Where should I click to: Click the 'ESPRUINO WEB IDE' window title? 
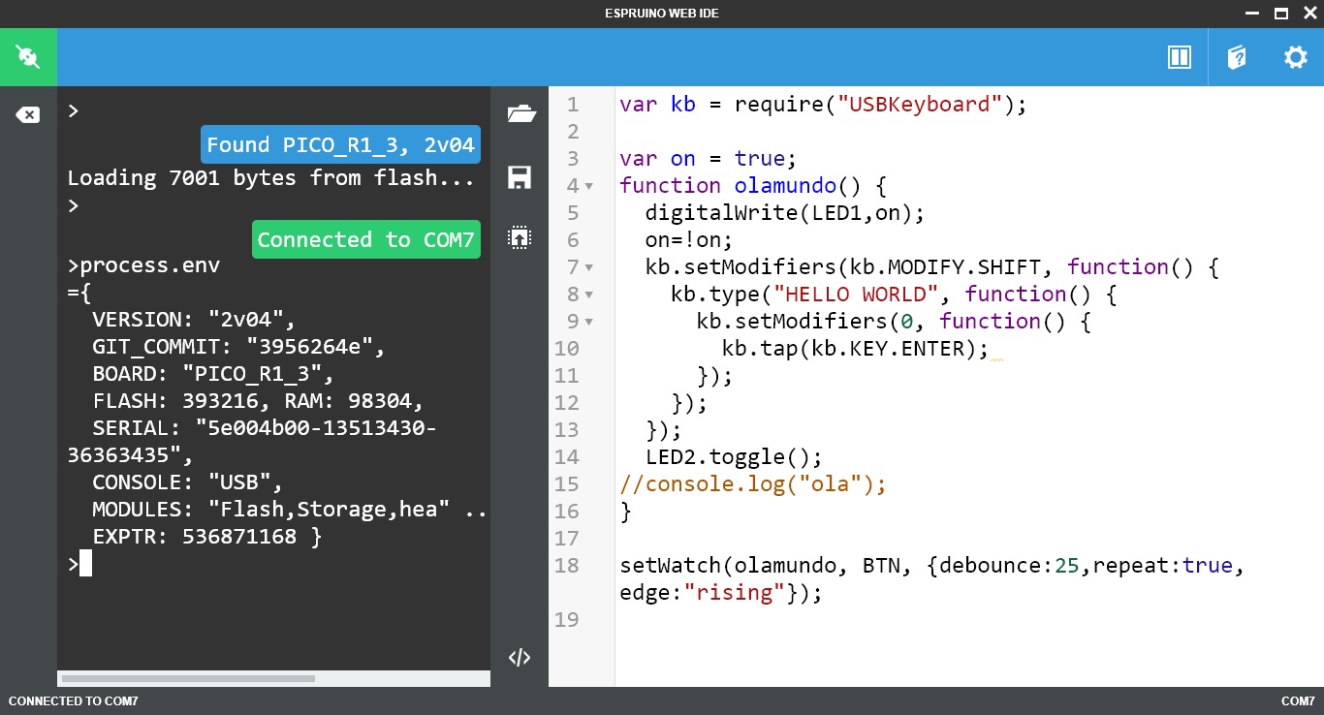click(x=662, y=14)
